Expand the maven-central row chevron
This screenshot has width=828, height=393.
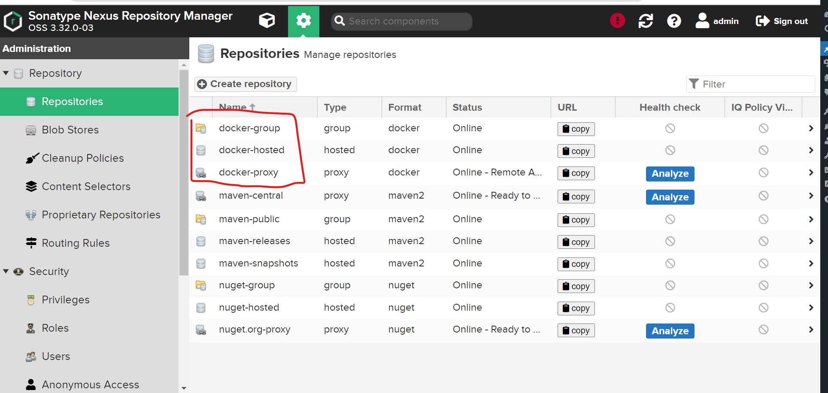point(810,196)
